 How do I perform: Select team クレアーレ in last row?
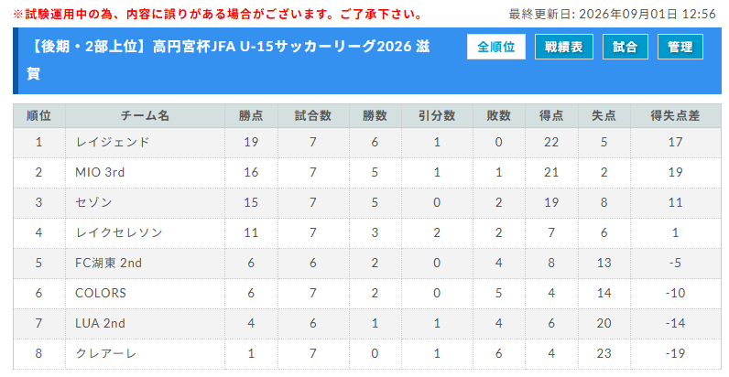click(106, 353)
